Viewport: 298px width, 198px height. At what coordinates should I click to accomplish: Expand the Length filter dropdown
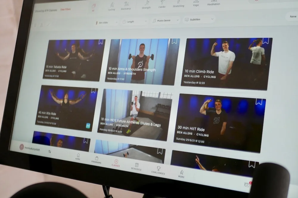click(x=135, y=22)
